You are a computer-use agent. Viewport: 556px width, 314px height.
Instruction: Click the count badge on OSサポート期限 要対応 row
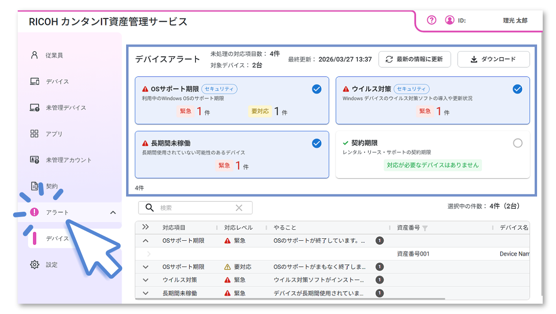point(380,266)
